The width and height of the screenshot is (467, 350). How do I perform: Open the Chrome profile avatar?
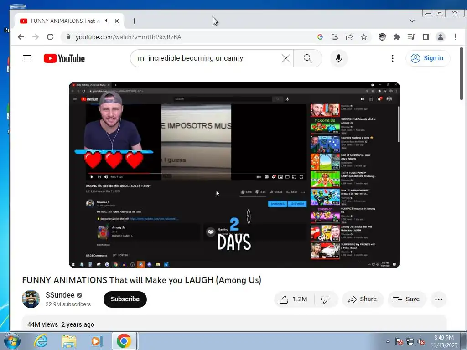click(x=441, y=37)
